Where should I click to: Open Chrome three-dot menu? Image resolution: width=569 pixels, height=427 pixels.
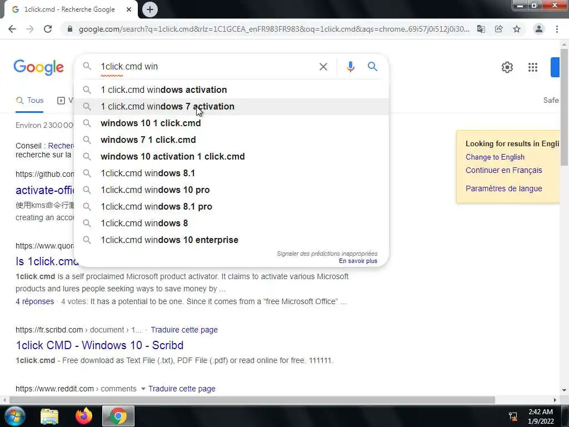point(557,29)
